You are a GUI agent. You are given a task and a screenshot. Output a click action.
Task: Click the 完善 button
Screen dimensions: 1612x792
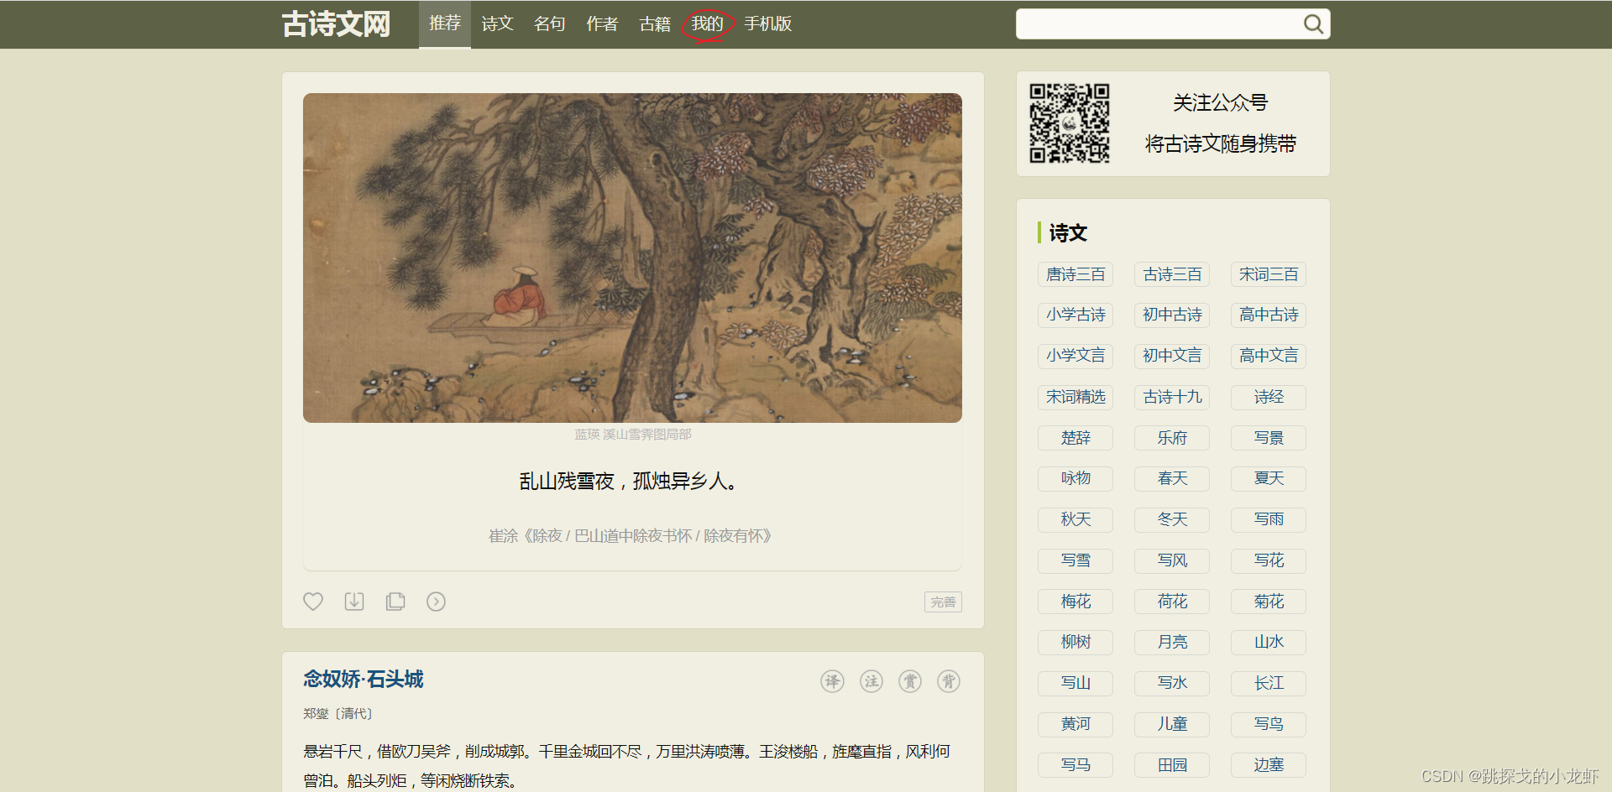coord(943,602)
